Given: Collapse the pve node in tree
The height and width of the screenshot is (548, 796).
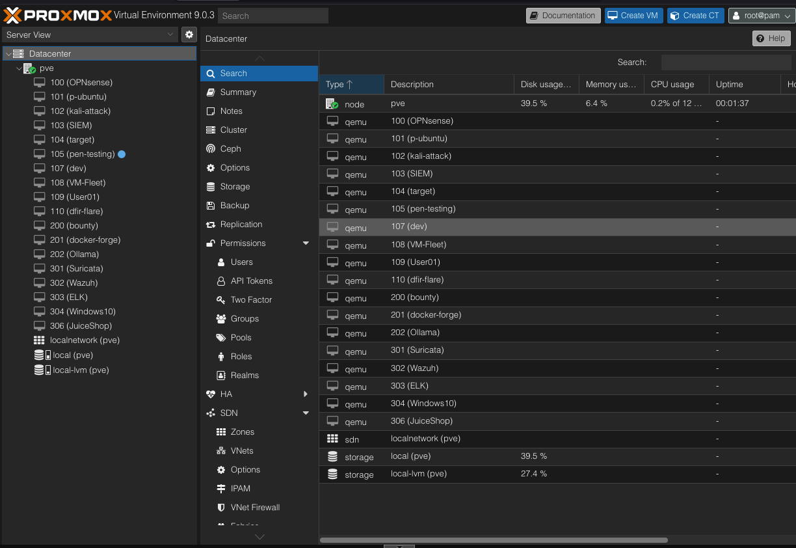Looking at the screenshot, I should 19,68.
